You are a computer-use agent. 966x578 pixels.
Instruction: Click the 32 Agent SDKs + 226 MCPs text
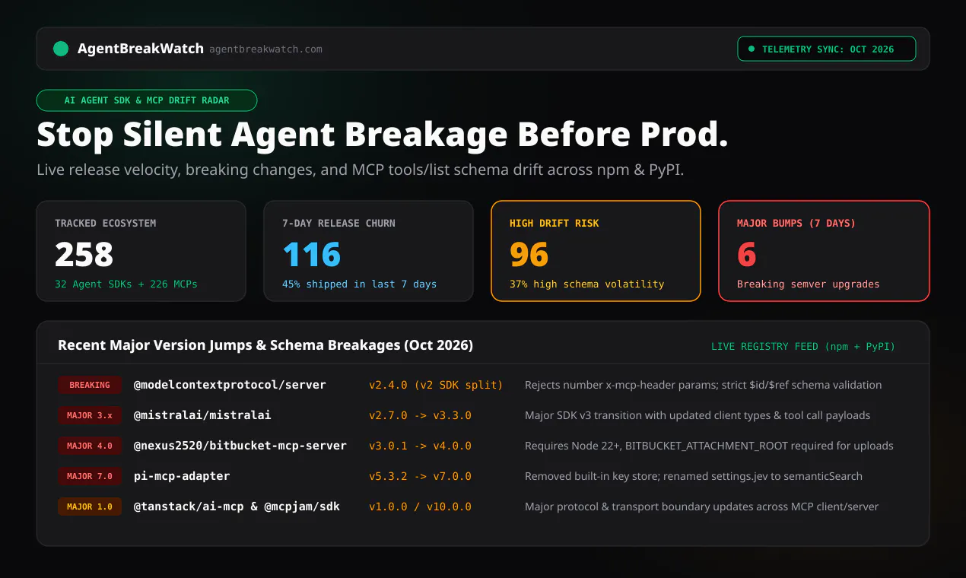pos(126,284)
